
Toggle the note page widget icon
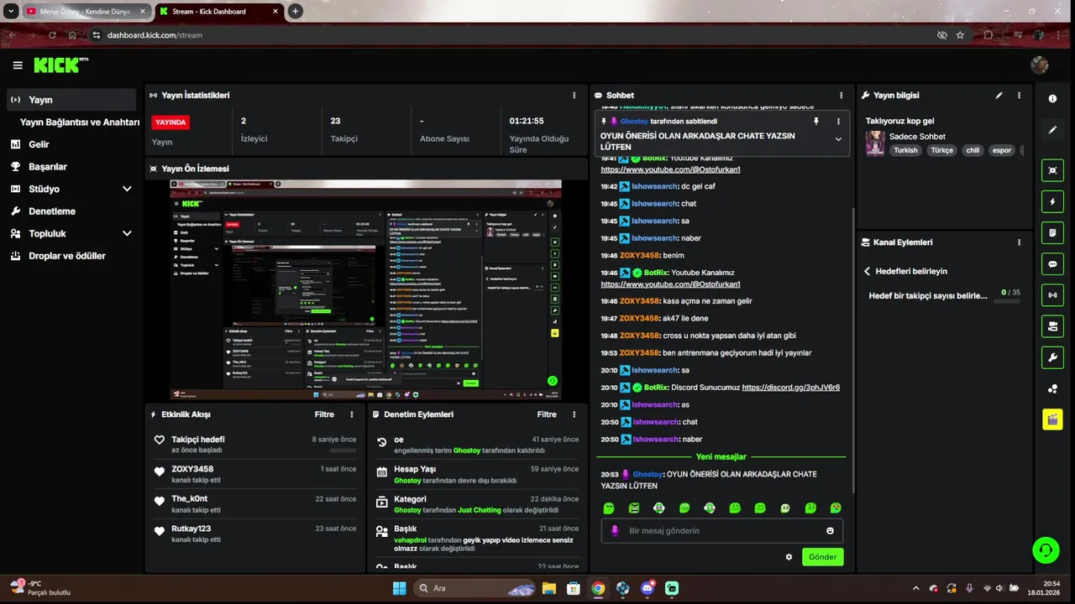coord(1052,232)
